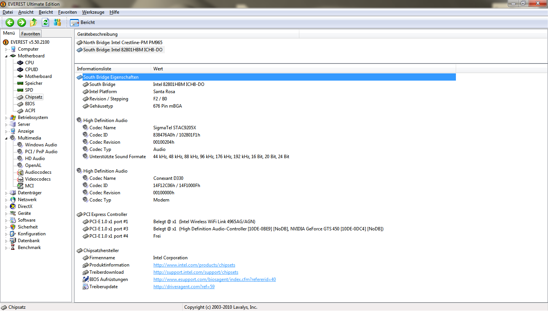Click the Santa Rosa platform value
Screen dimensions: 548x311
click(x=164, y=92)
